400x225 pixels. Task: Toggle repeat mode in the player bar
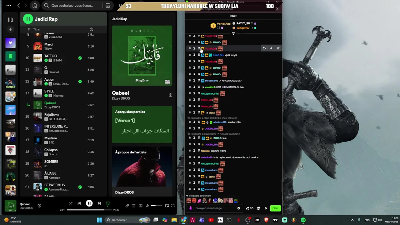[x=107, y=203]
